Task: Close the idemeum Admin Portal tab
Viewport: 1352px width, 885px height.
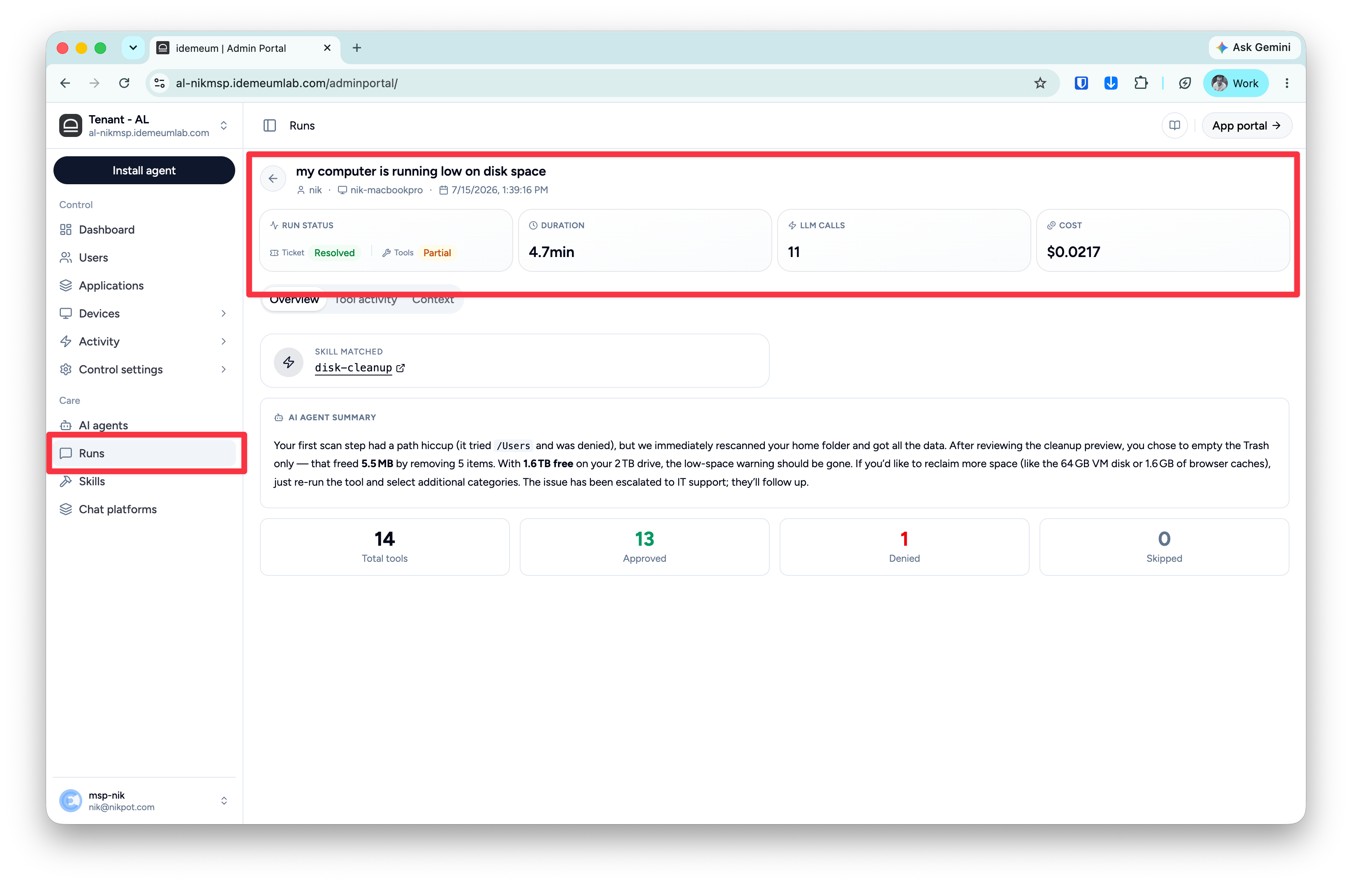Action: pos(327,48)
